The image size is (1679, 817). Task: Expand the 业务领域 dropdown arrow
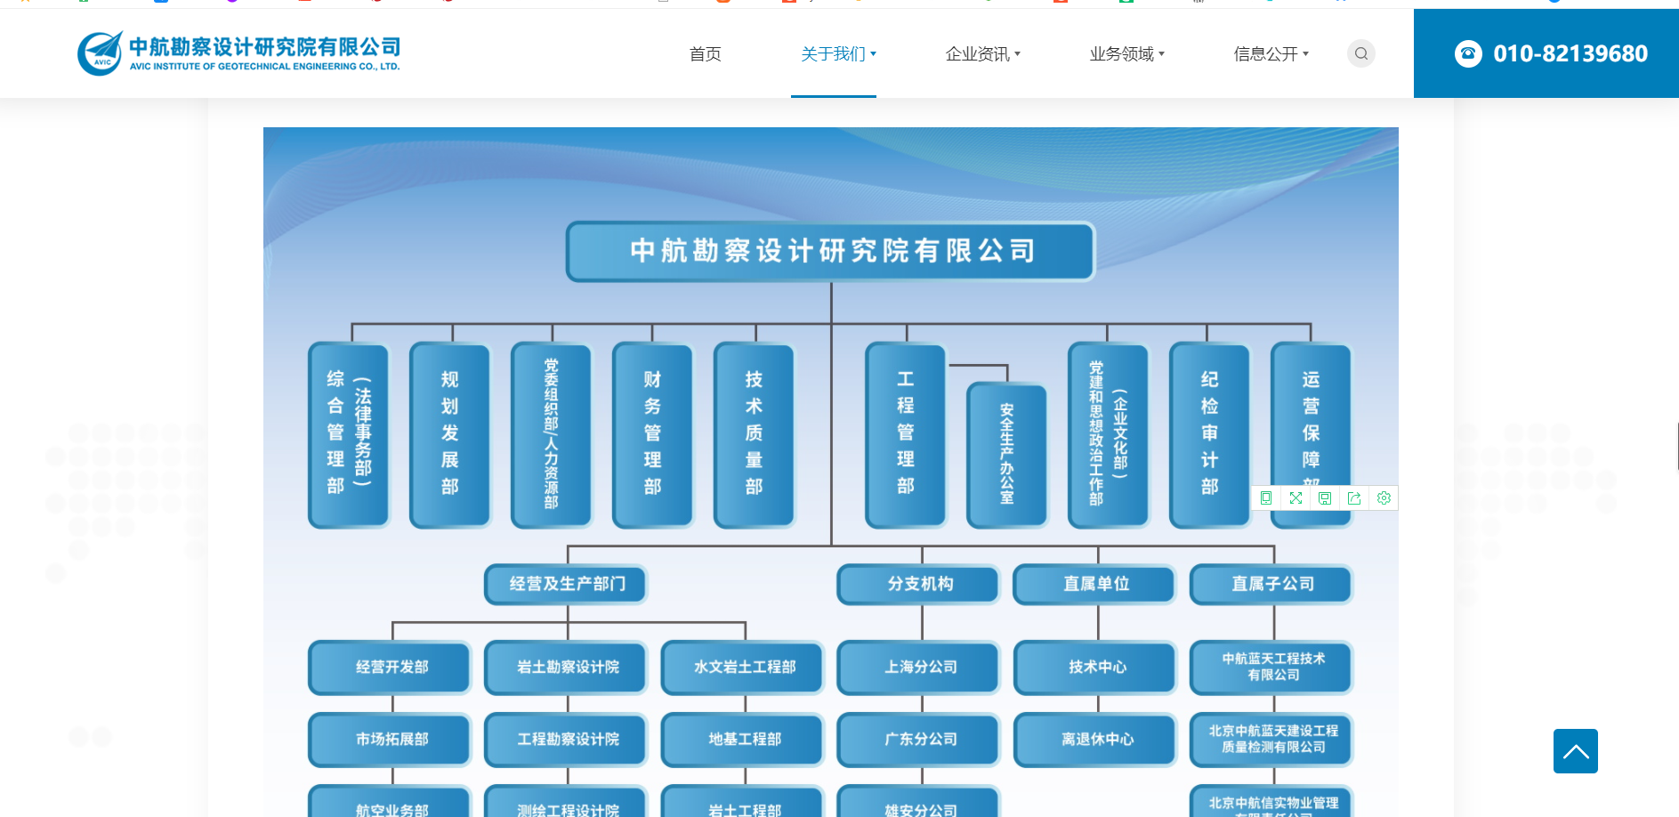[x=1161, y=54]
